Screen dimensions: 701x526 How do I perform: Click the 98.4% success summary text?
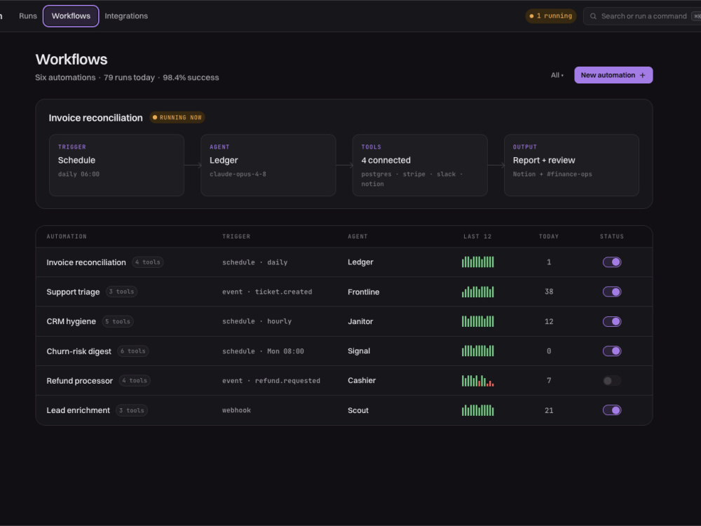coord(191,77)
